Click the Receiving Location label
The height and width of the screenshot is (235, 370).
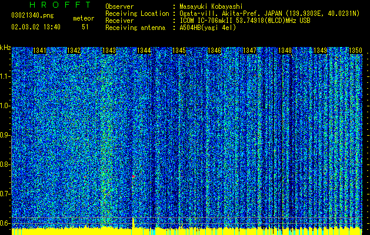pos(137,14)
